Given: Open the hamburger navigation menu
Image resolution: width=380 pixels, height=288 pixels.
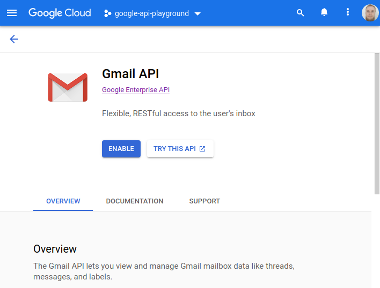Looking at the screenshot, I should (x=12, y=13).
